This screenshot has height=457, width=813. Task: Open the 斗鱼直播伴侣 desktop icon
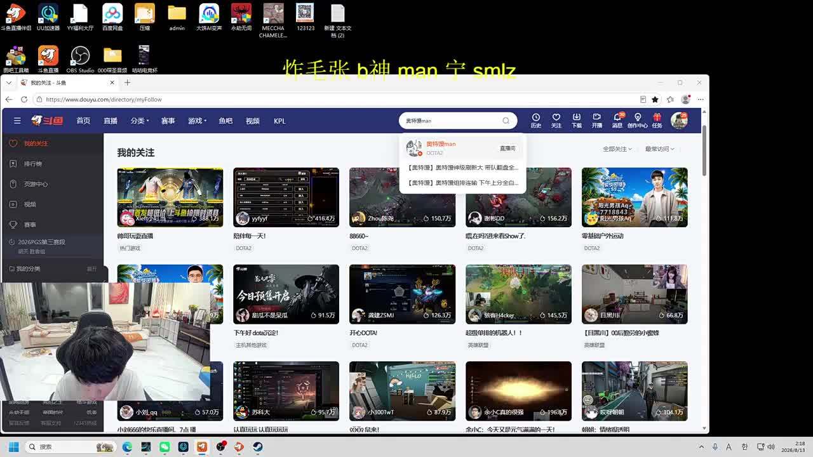[x=16, y=17]
